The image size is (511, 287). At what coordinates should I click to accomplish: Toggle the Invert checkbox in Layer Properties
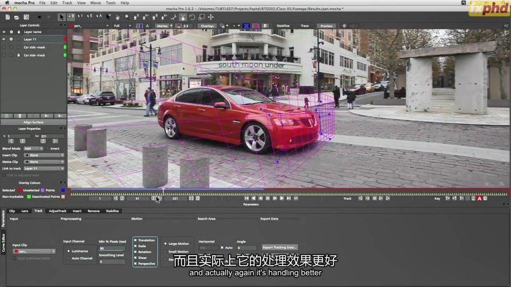[48, 148]
